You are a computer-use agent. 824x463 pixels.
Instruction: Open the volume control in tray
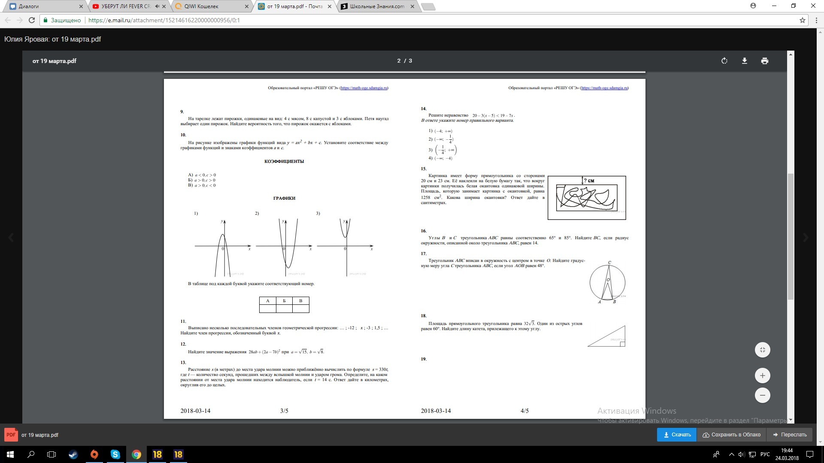[x=742, y=454]
